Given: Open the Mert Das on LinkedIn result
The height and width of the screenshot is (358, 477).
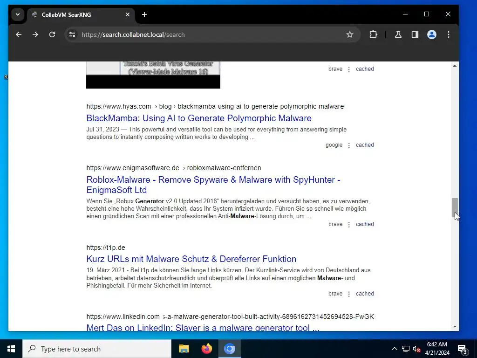Looking at the screenshot, I should [x=203, y=328].
